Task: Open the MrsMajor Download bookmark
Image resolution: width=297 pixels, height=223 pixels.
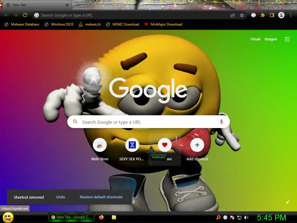Action: 163,24
